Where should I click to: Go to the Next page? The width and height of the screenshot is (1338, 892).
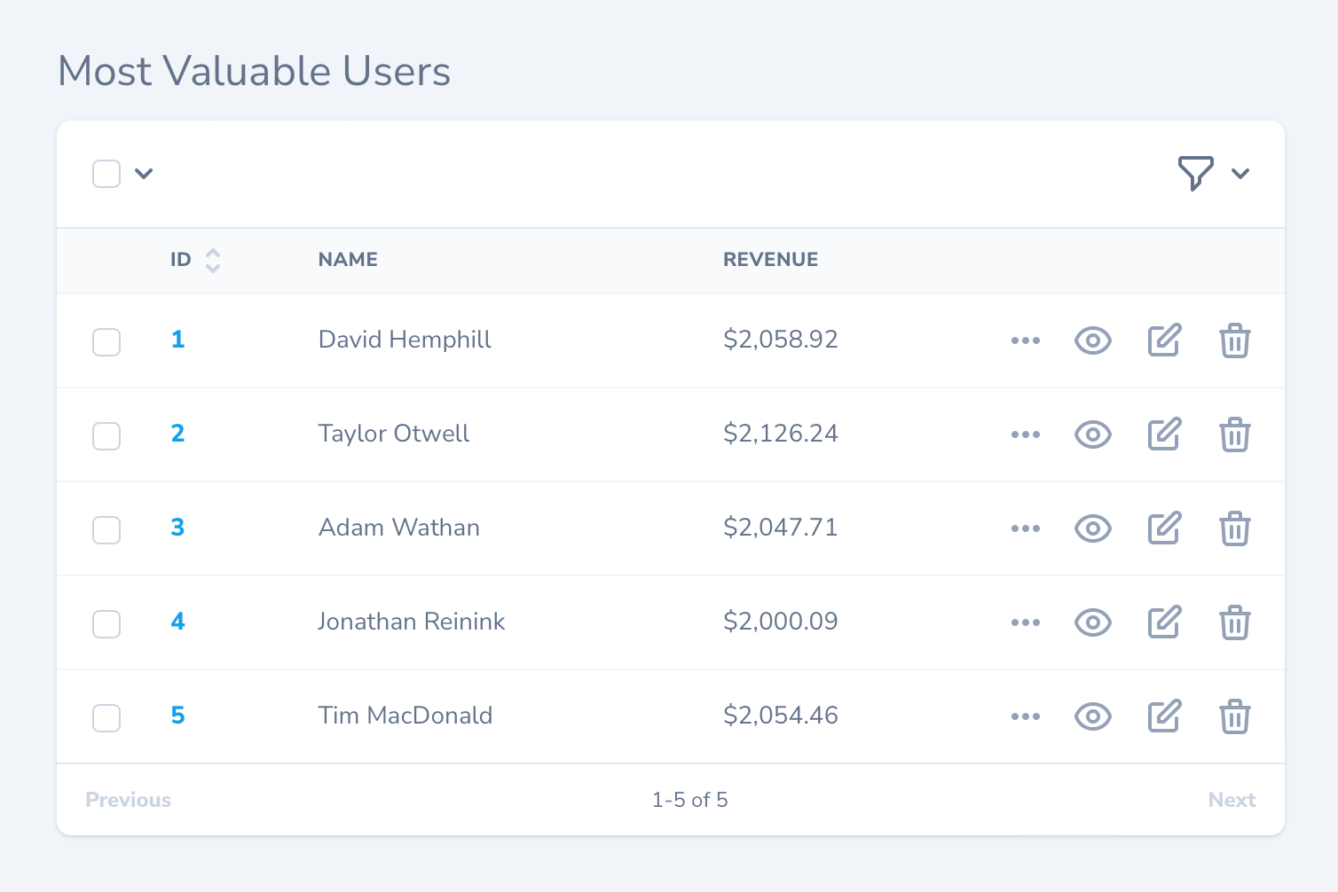pos(1232,800)
